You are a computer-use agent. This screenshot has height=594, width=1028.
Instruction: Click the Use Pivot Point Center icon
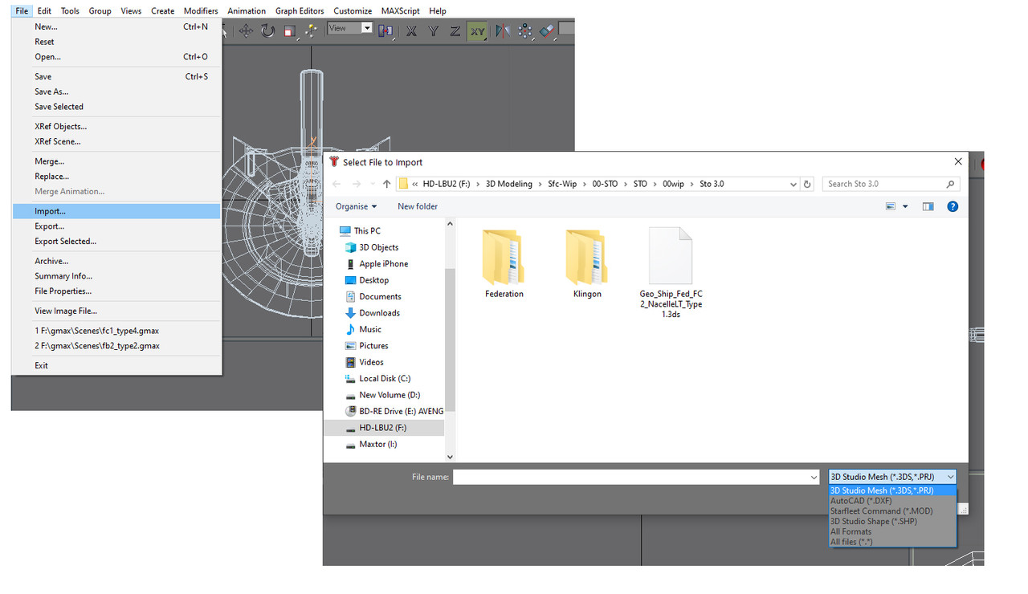386,31
